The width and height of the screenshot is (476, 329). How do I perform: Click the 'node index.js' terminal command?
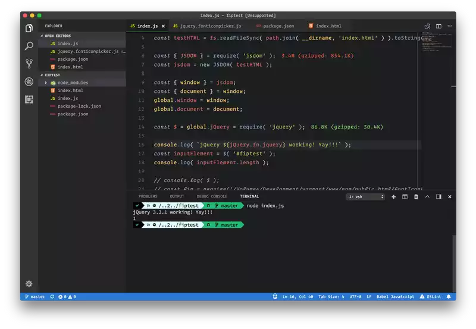tap(265, 206)
